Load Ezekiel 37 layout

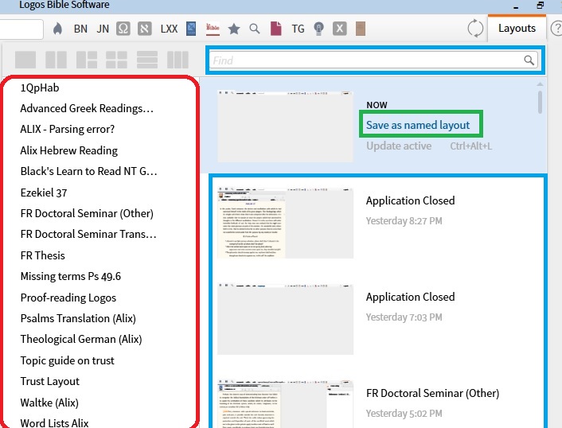point(44,193)
